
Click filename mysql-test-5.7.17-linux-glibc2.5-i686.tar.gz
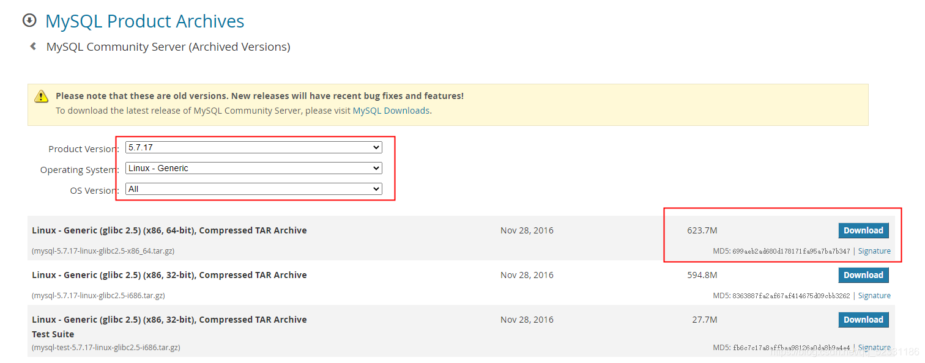(x=106, y=348)
